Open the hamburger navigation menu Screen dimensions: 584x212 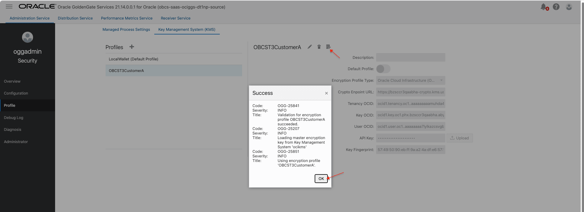pos(9,6)
